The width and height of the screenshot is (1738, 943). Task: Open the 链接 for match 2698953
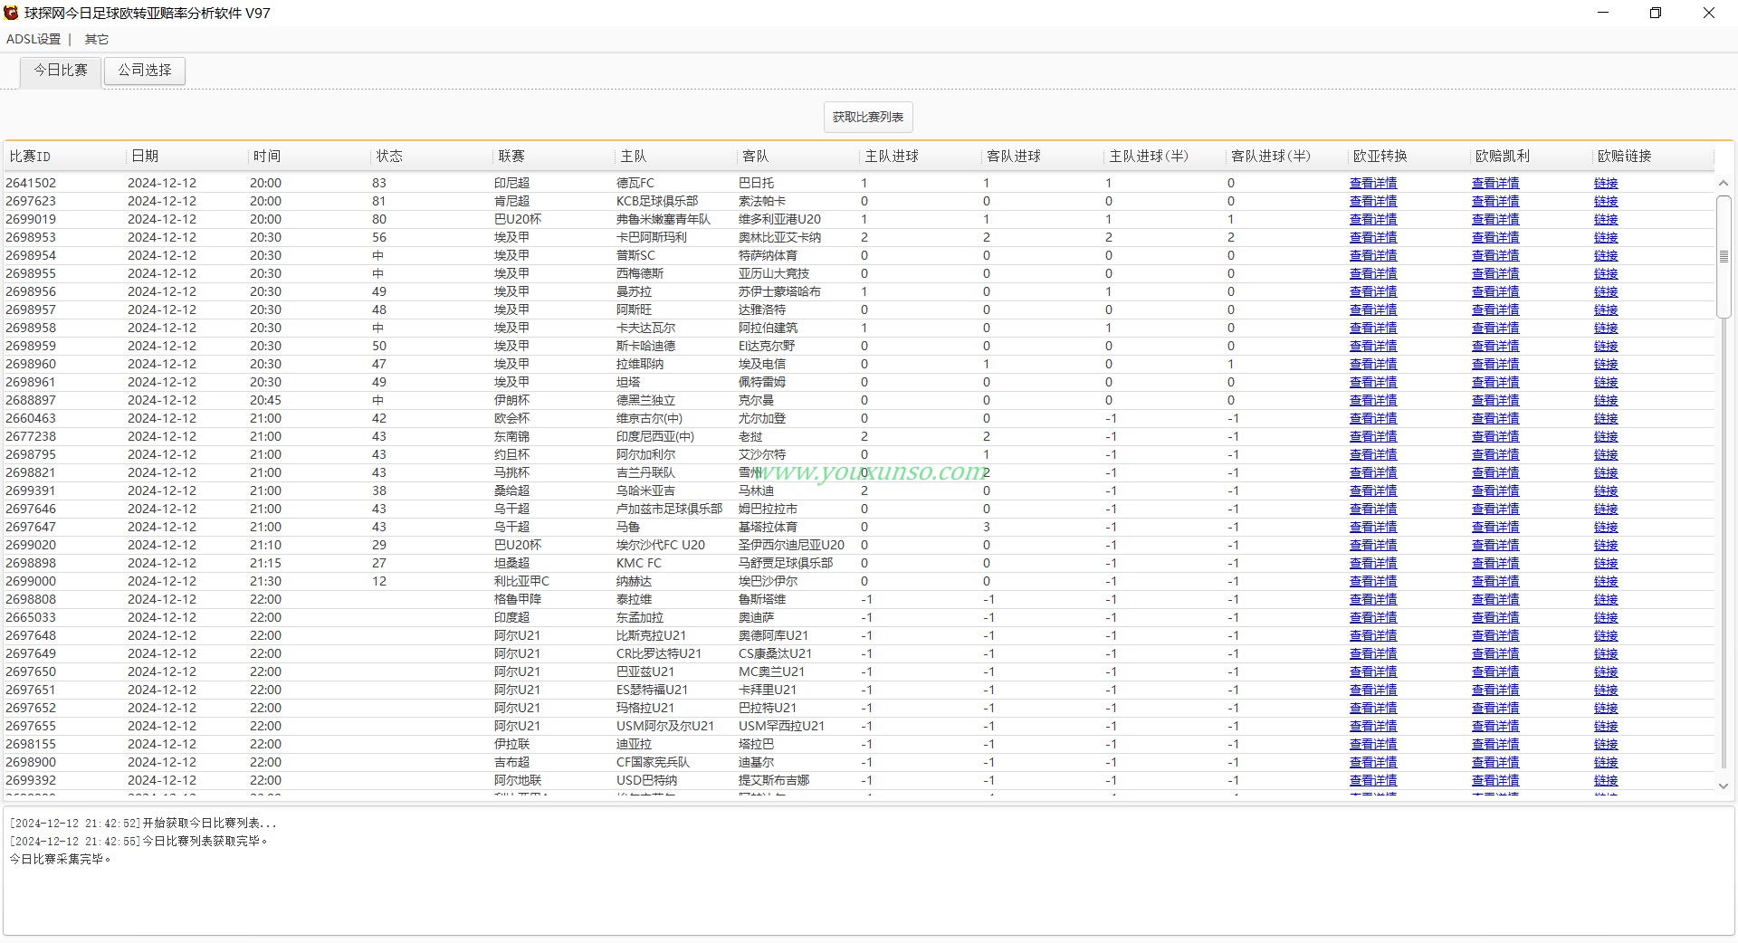tap(1606, 237)
